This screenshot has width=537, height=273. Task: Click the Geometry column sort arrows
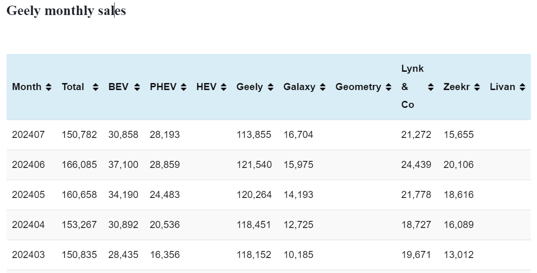pyautogui.click(x=388, y=87)
